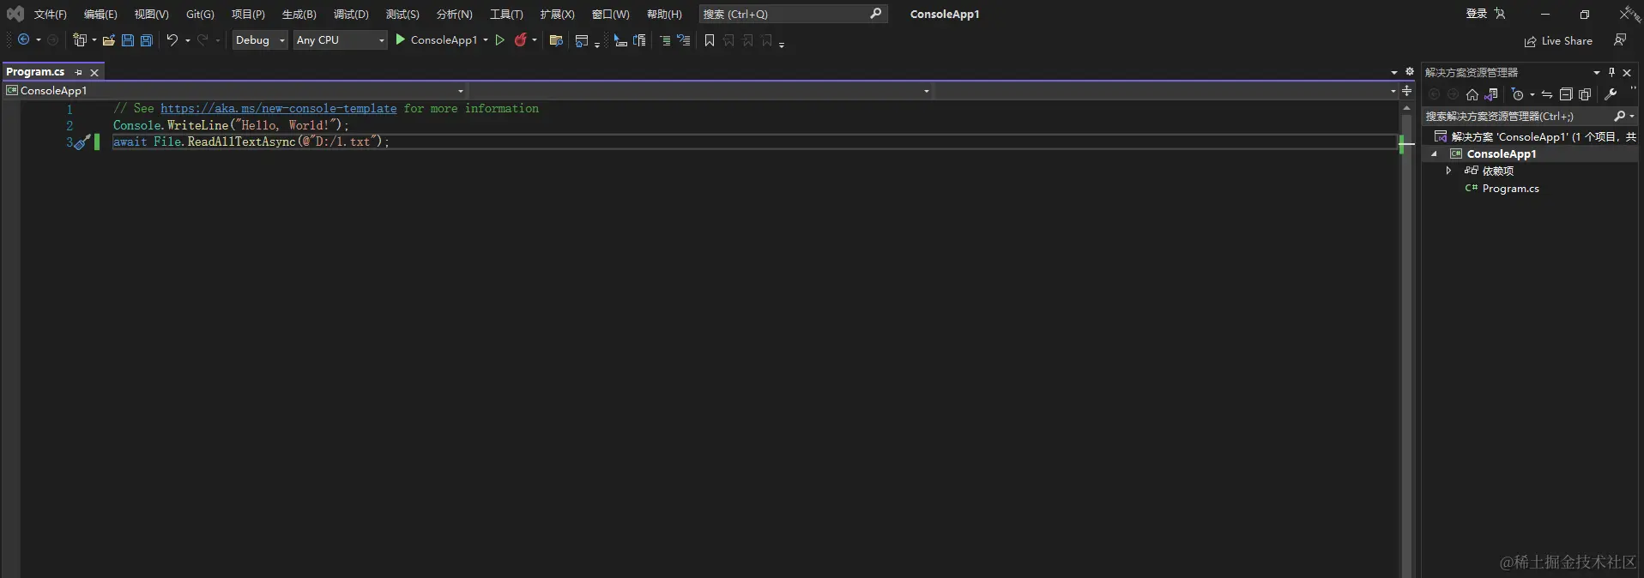Click the uncomment selected lines icon

pos(684,40)
